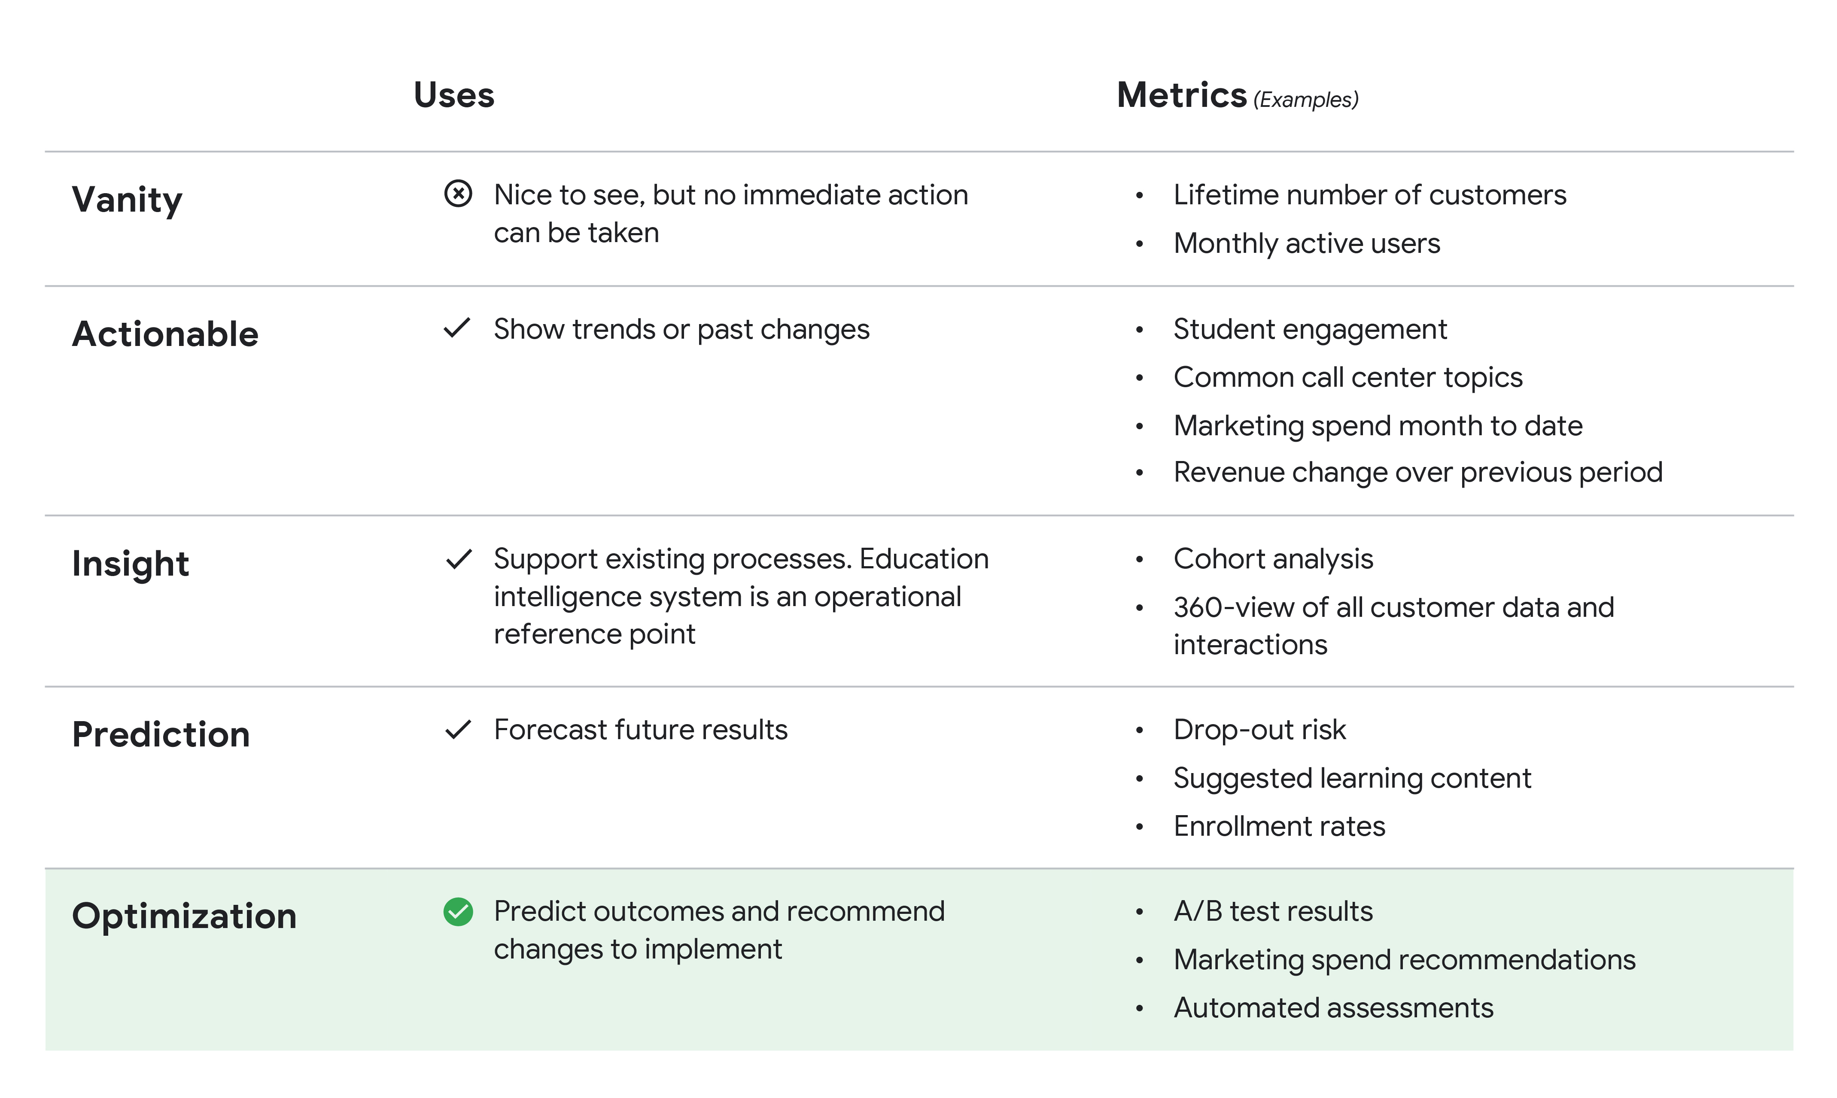Click the Lifetime number of customers metric
This screenshot has width=1837, height=1098.
(x=1369, y=195)
